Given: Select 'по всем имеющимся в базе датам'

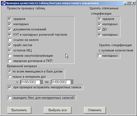Looking at the screenshot, I should pos(10,71).
